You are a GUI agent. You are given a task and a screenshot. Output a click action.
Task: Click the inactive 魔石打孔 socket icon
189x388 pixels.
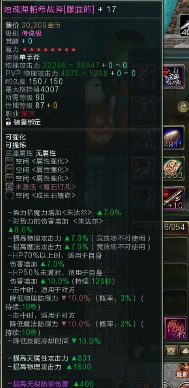(9, 187)
